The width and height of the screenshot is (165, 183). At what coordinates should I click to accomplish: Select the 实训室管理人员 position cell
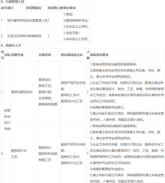click(37, 20)
